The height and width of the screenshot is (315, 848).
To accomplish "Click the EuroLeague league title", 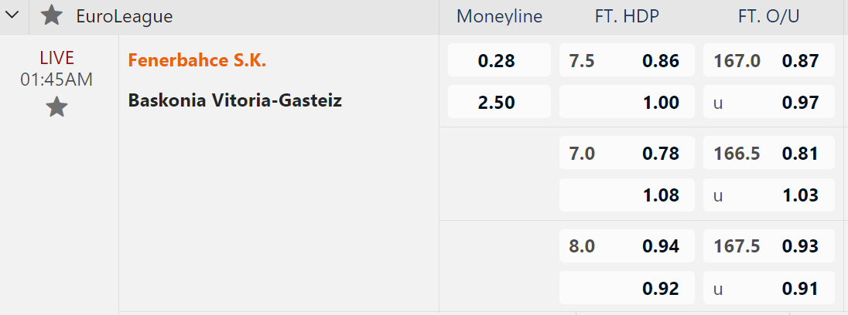I will click(125, 15).
